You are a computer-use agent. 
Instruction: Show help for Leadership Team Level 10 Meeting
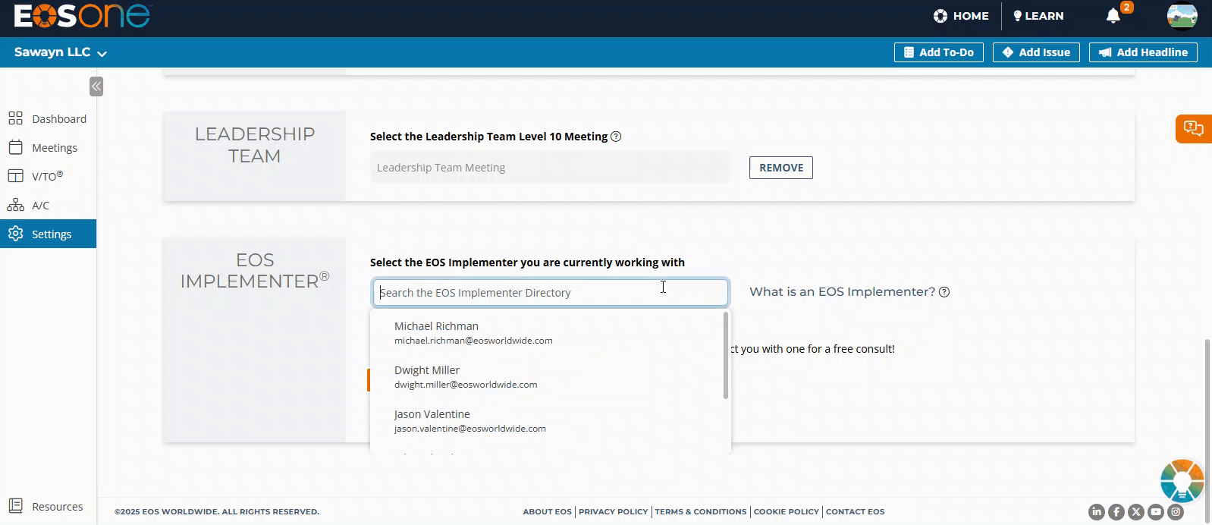point(616,137)
